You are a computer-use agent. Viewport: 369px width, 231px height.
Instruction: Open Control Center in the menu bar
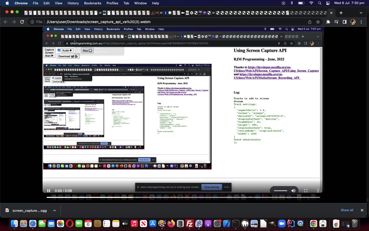tap(328, 3)
